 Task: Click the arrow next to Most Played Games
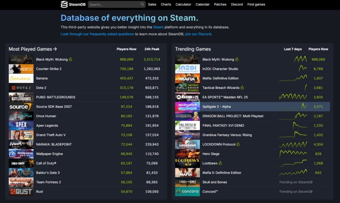coord(55,49)
